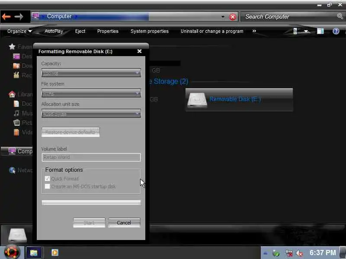Select the Removable Disk (E:) drive icon
Screen dimensions: 346x259
pyautogui.click(x=197, y=100)
